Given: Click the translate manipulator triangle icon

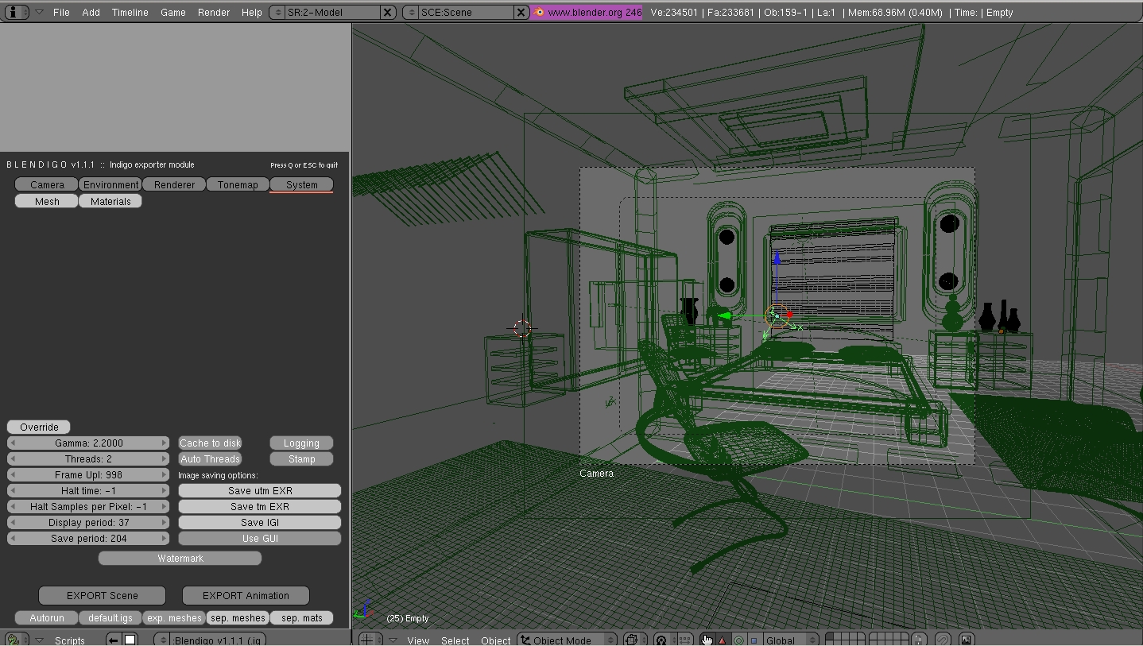Looking at the screenshot, I should tap(722, 640).
